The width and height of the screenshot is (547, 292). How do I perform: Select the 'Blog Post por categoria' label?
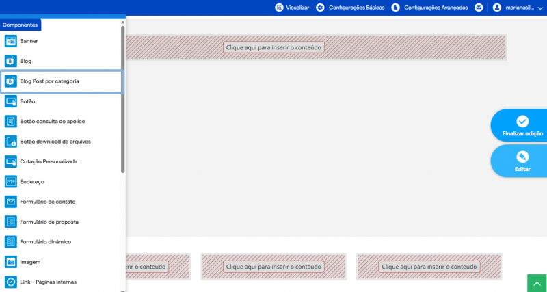point(49,81)
